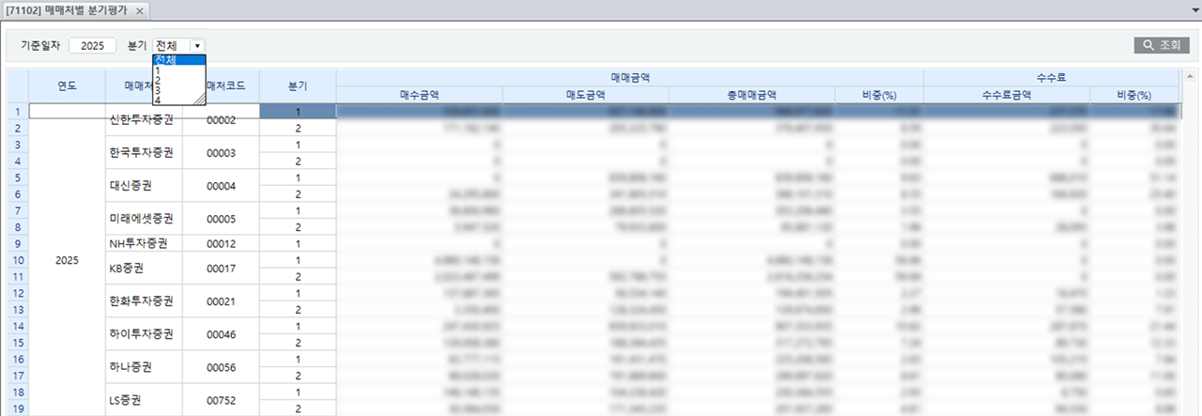Click the 매매금액 group header

(630, 77)
